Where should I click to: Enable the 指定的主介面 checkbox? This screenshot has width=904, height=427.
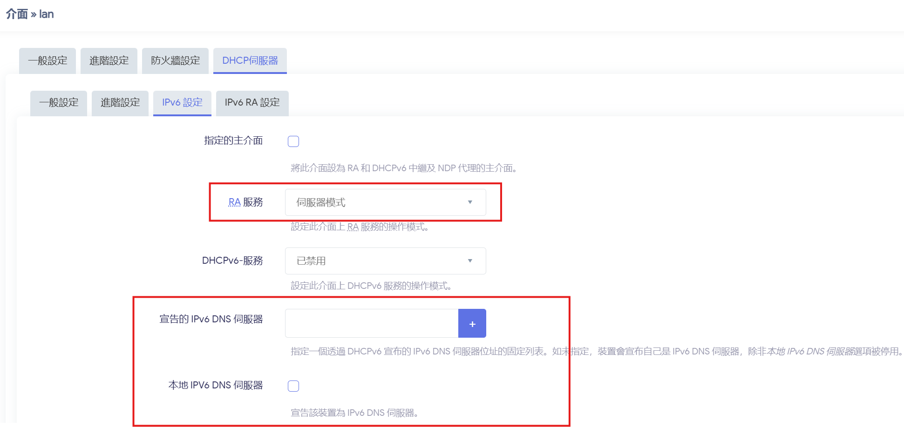[293, 141]
